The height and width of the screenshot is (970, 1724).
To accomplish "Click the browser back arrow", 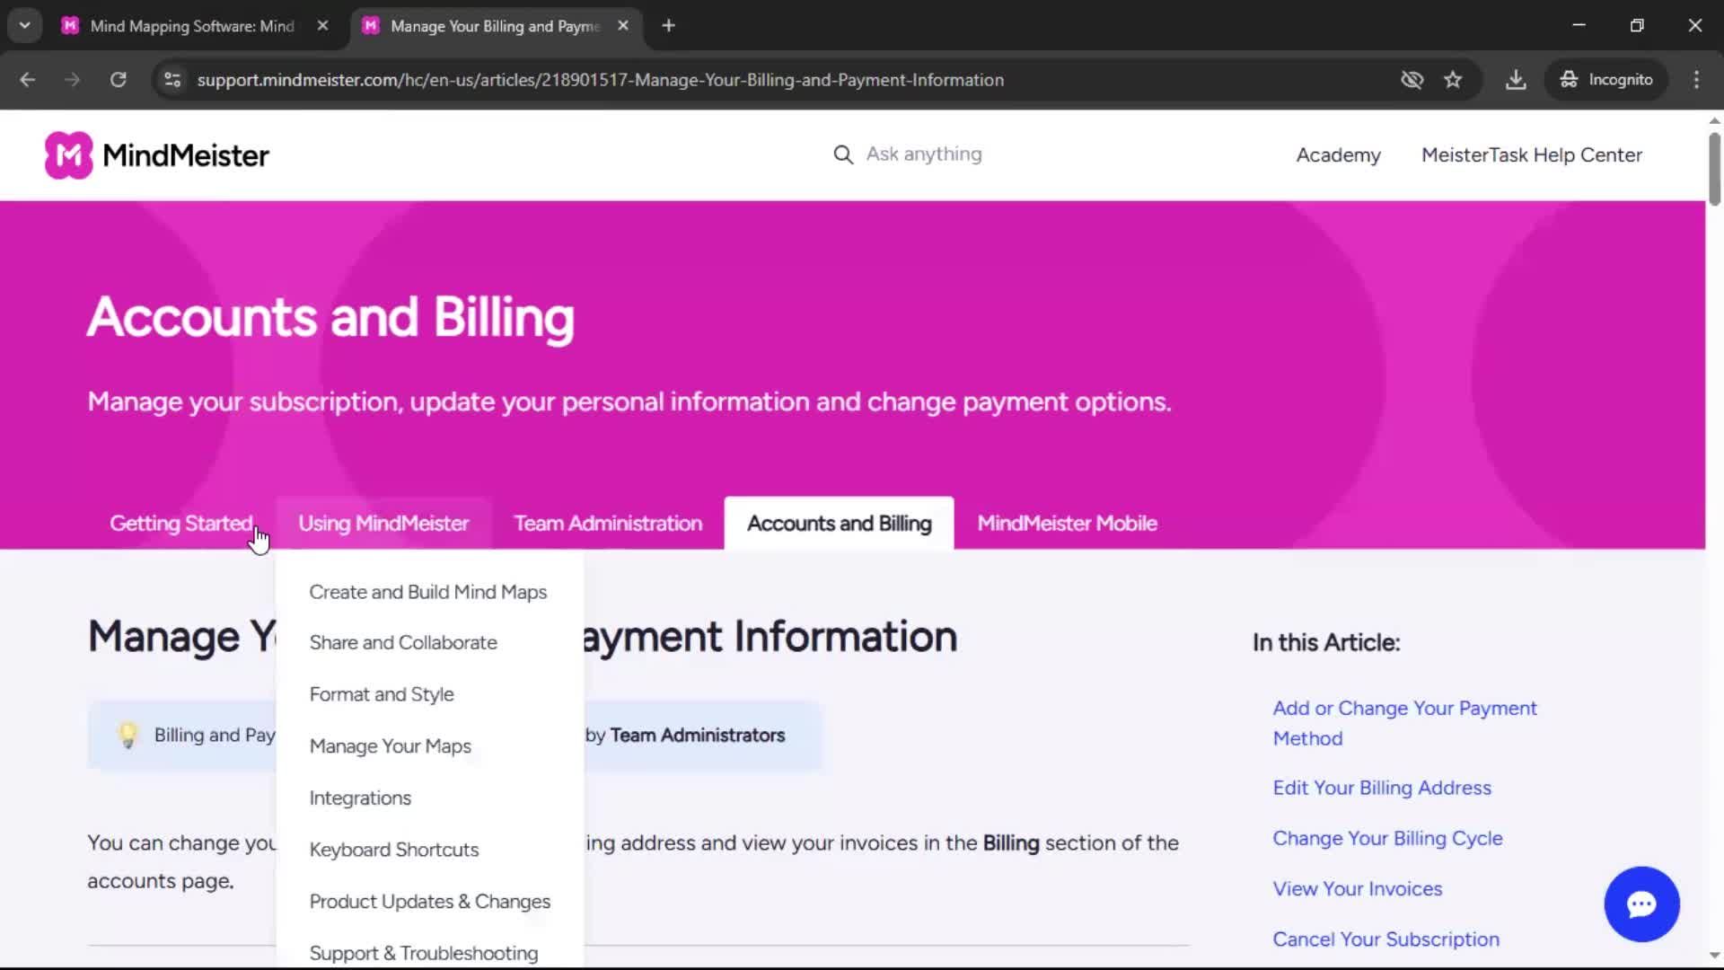I will (28, 80).
